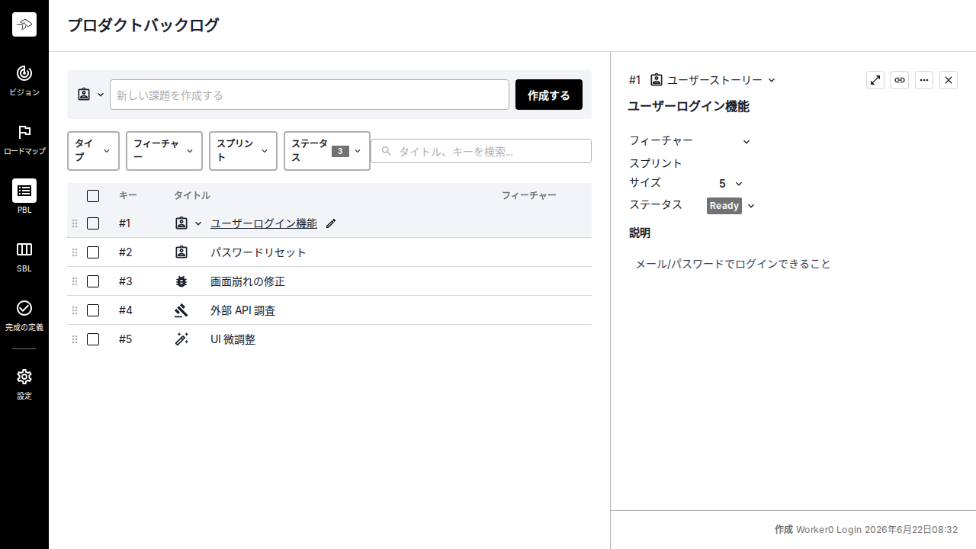Click drag handle of row #4
976x549 pixels.
point(75,310)
